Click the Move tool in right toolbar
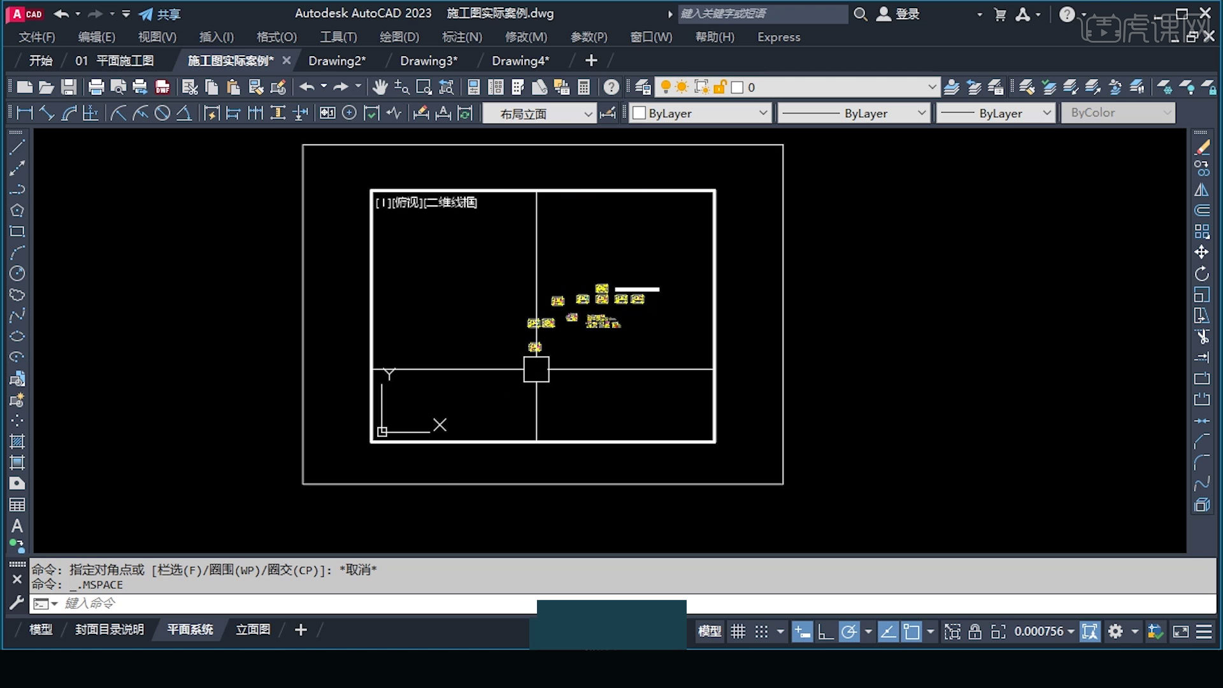 point(1201,252)
